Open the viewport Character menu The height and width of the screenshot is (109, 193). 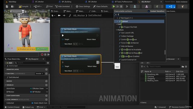pyautogui.click(x=43, y=12)
